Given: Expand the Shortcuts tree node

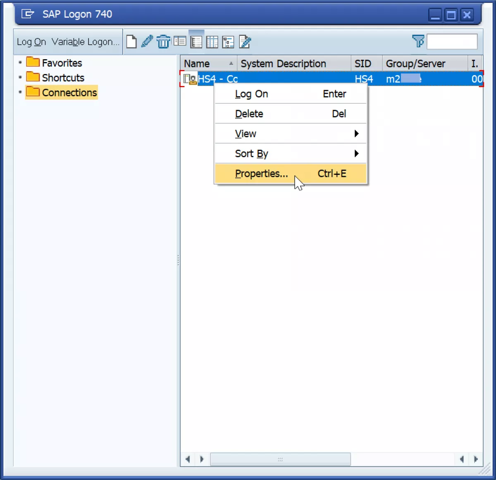Looking at the screenshot, I should 20,77.
